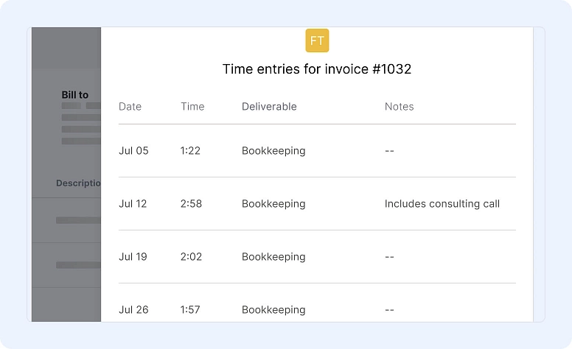Click the Time column header
This screenshot has height=349, width=572.
(192, 107)
